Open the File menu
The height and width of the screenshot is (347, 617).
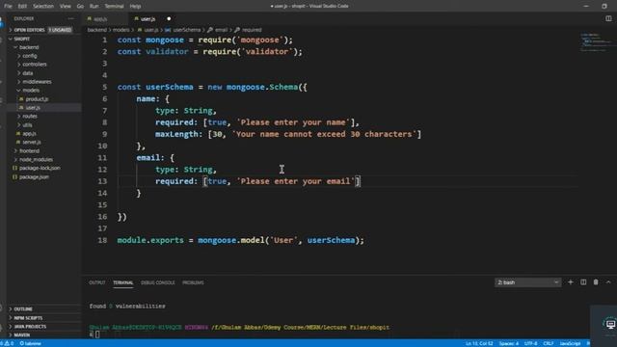click(x=8, y=7)
